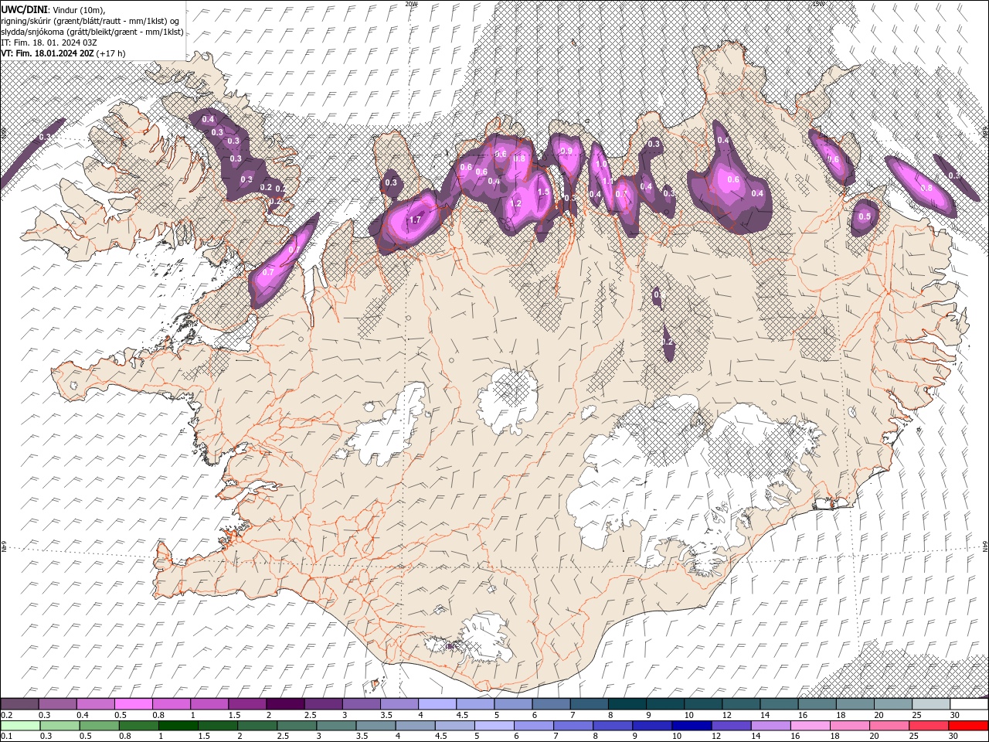Click the 0.9 snowfall value on the map
The image size is (989, 742).
click(566, 151)
